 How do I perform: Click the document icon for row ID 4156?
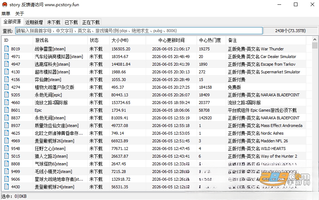click(7, 80)
